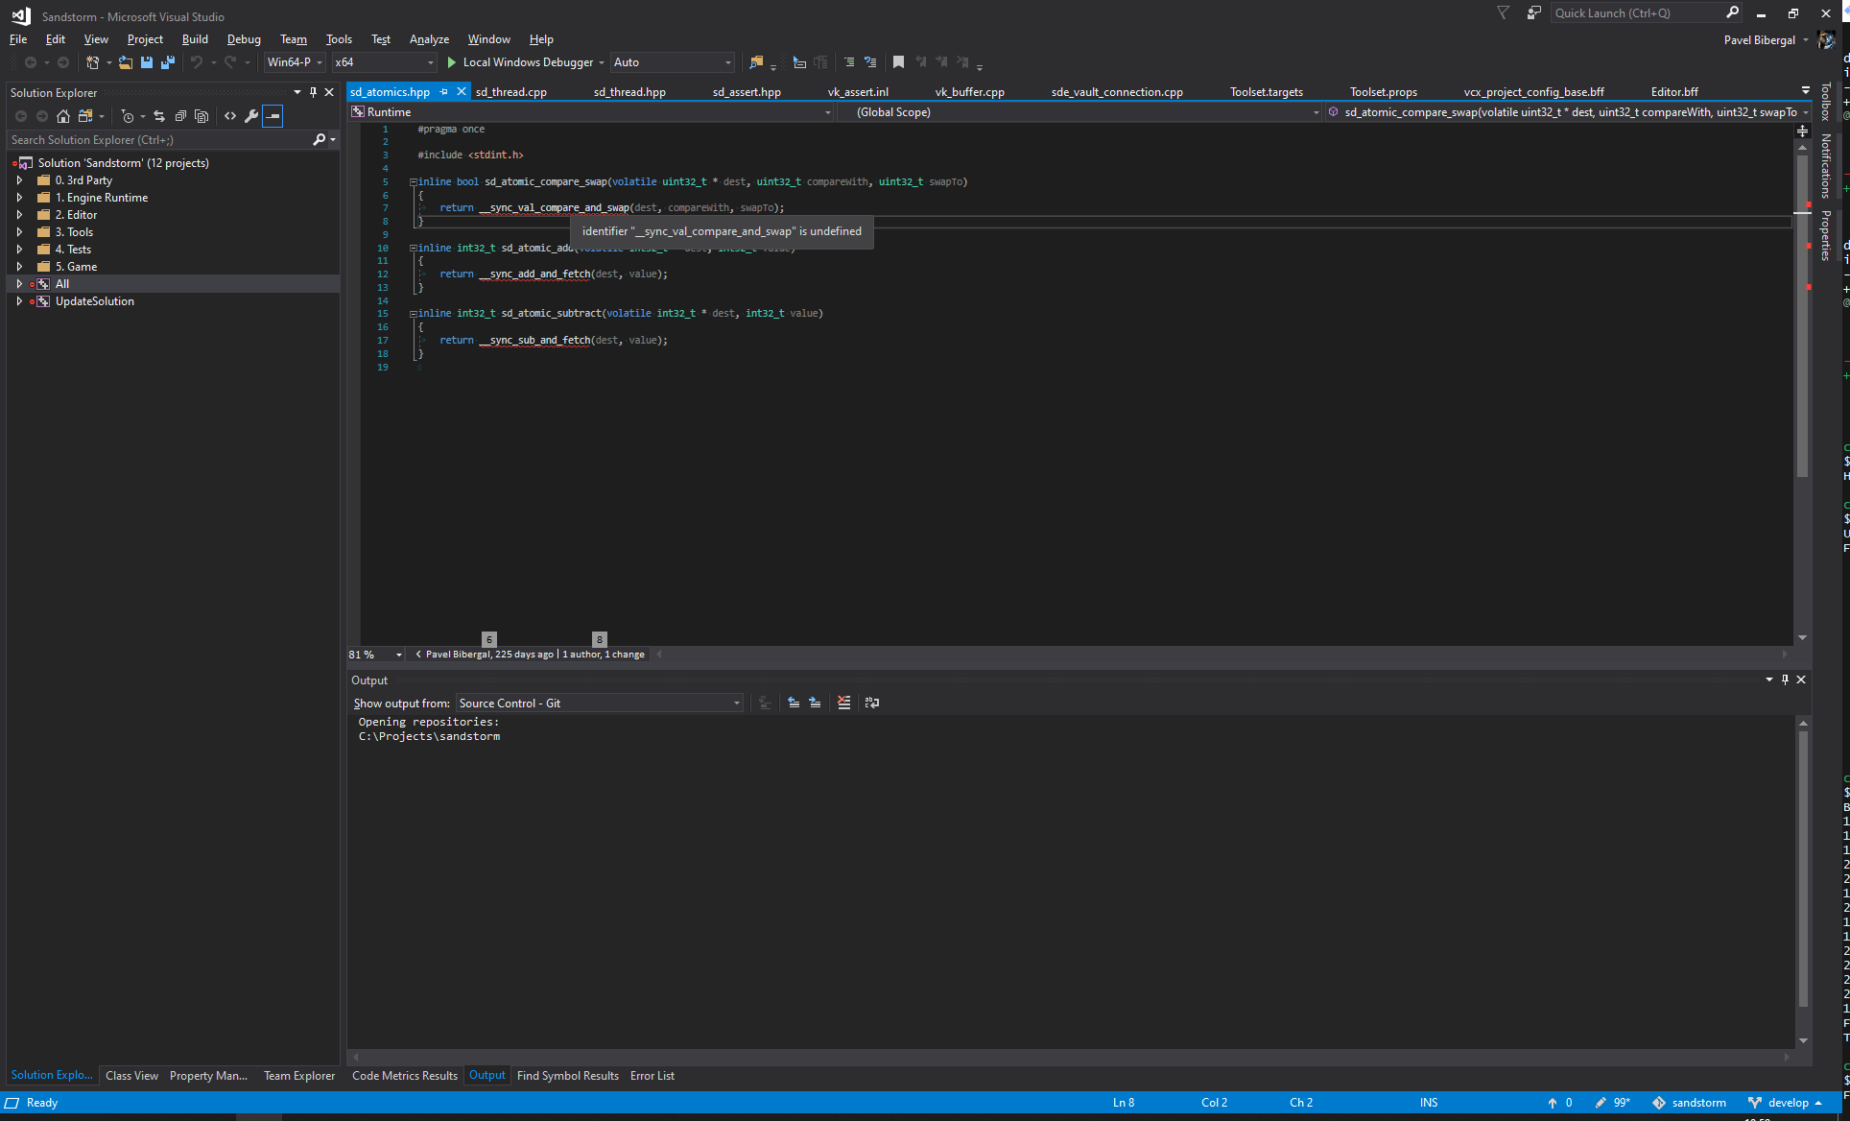Image resolution: width=1850 pixels, height=1121 pixels.
Task: Clear All output messages in Output panel
Action: 843,703
